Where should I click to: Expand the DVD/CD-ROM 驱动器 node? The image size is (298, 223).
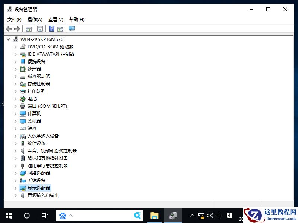[15, 46]
